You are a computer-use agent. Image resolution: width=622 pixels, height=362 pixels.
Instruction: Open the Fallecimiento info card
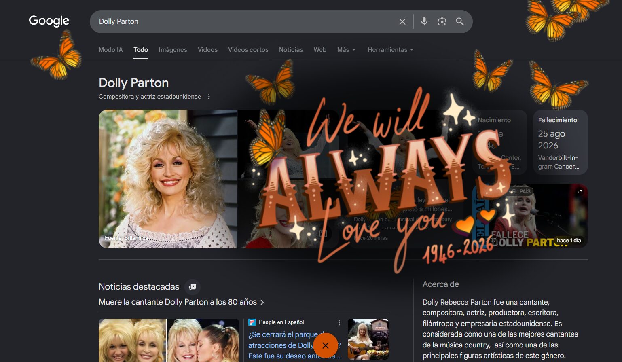[561, 142]
